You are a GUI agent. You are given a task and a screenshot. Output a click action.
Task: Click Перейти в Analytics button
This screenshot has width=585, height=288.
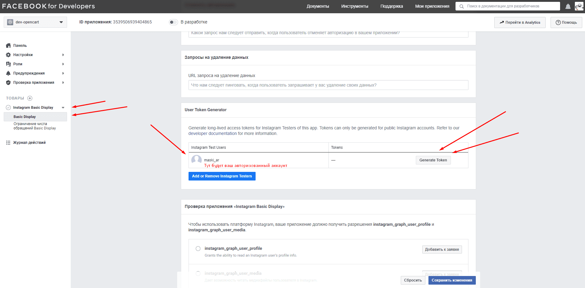520,22
